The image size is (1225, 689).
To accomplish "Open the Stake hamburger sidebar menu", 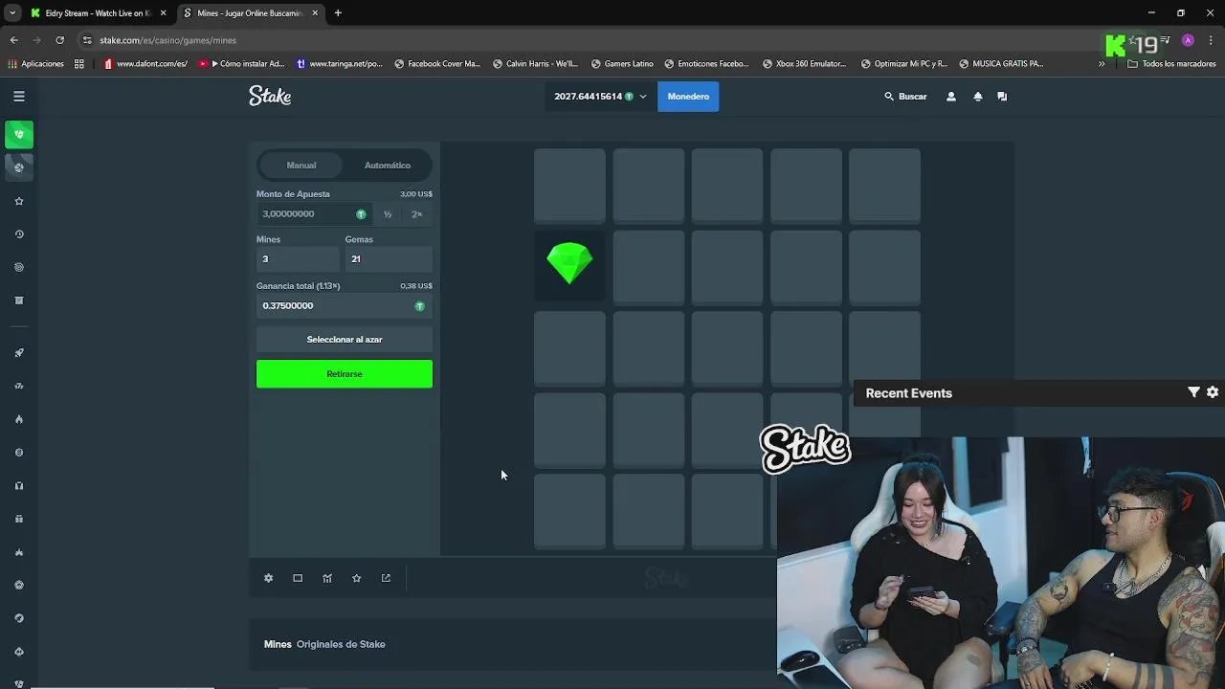I will pyautogui.click(x=18, y=96).
